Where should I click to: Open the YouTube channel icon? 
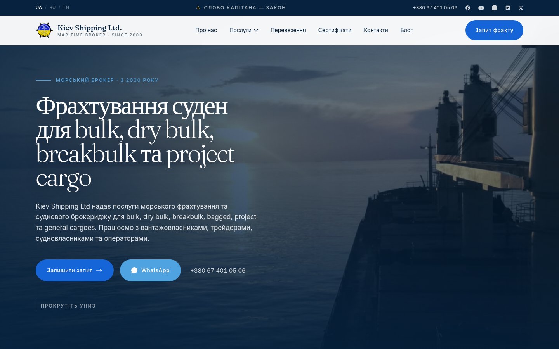pyautogui.click(x=481, y=8)
